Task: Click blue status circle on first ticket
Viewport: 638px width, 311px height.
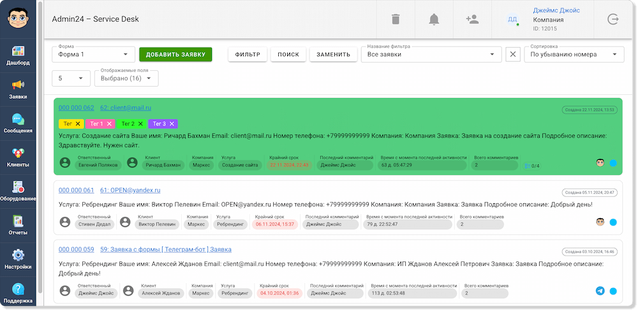Action: point(613,163)
